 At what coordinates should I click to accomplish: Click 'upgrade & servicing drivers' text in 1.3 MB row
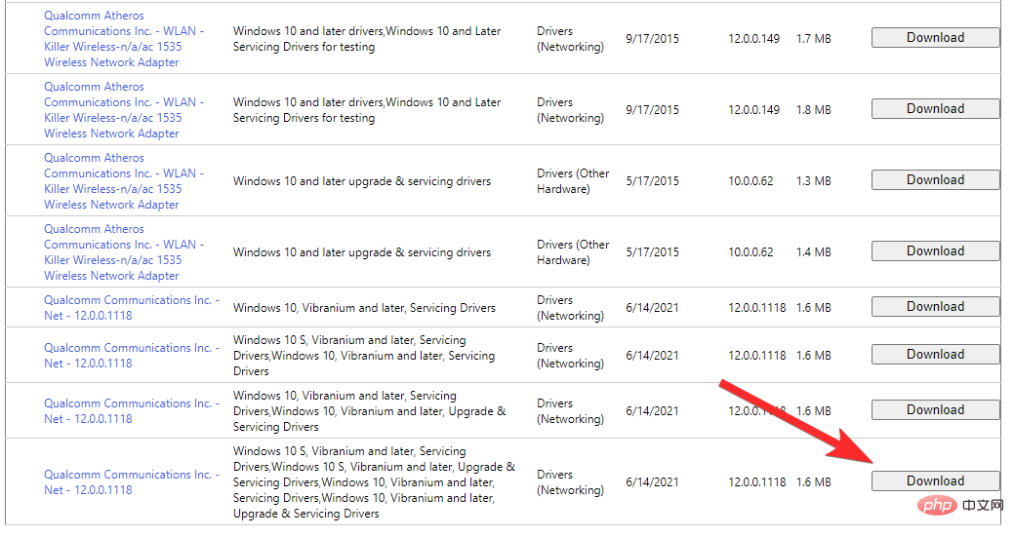tap(420, 181)
